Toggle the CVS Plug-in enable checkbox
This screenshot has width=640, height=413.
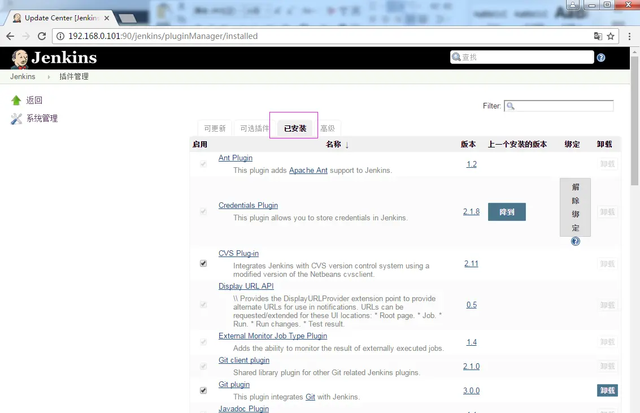click(203, 264)
